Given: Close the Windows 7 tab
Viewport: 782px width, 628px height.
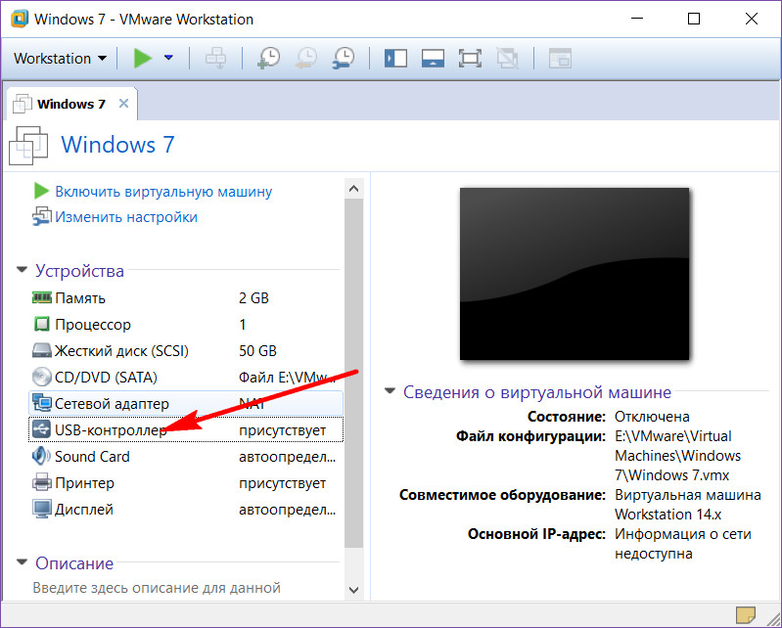Looking at the screenshot, I should click(x=123, y=103).
